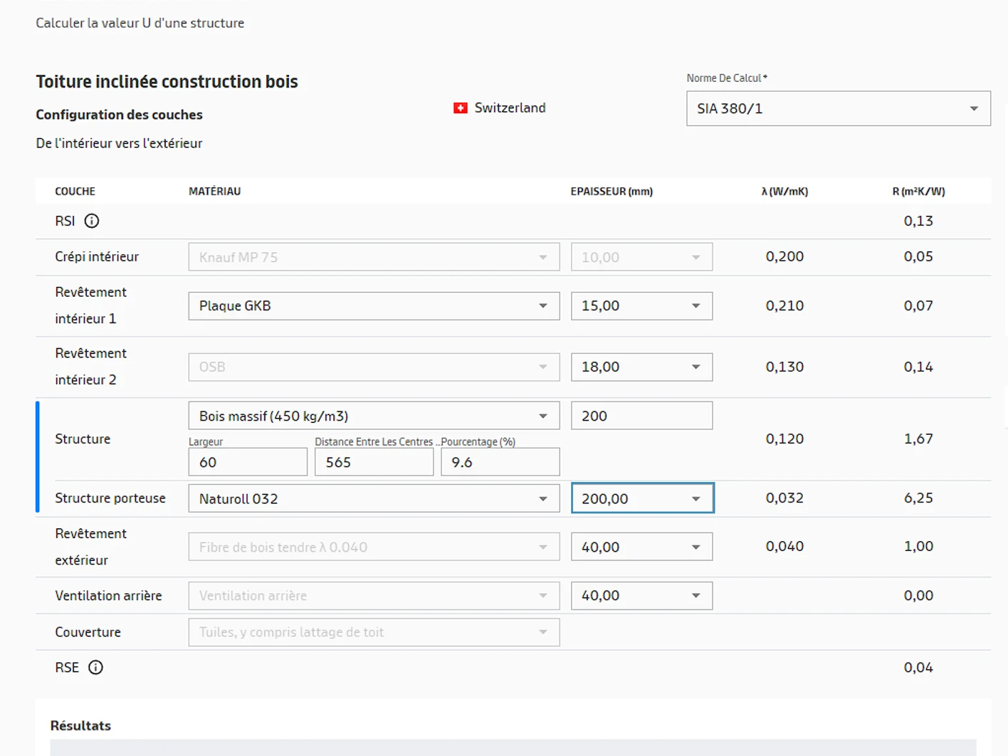Open the Bois massif (450 kg/m3) dropdown
The image size is (1008, 756).
click(374, 416)
